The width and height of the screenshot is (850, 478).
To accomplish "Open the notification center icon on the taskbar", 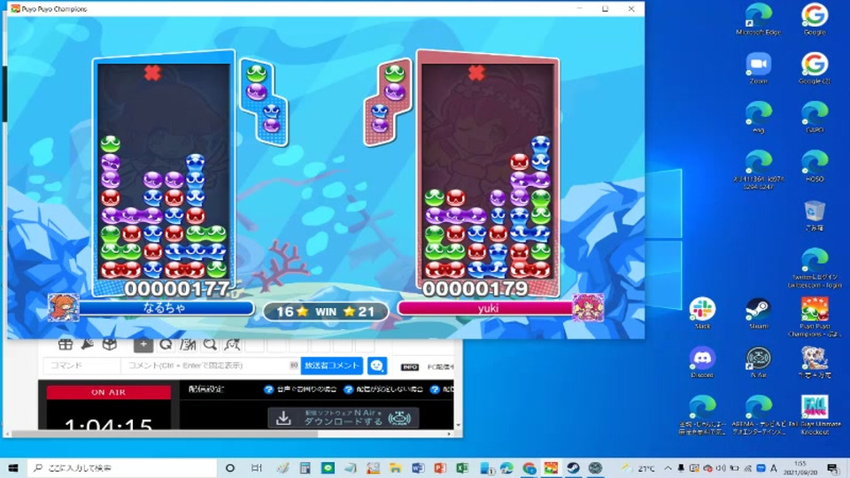I will click(x=833, y=468).
